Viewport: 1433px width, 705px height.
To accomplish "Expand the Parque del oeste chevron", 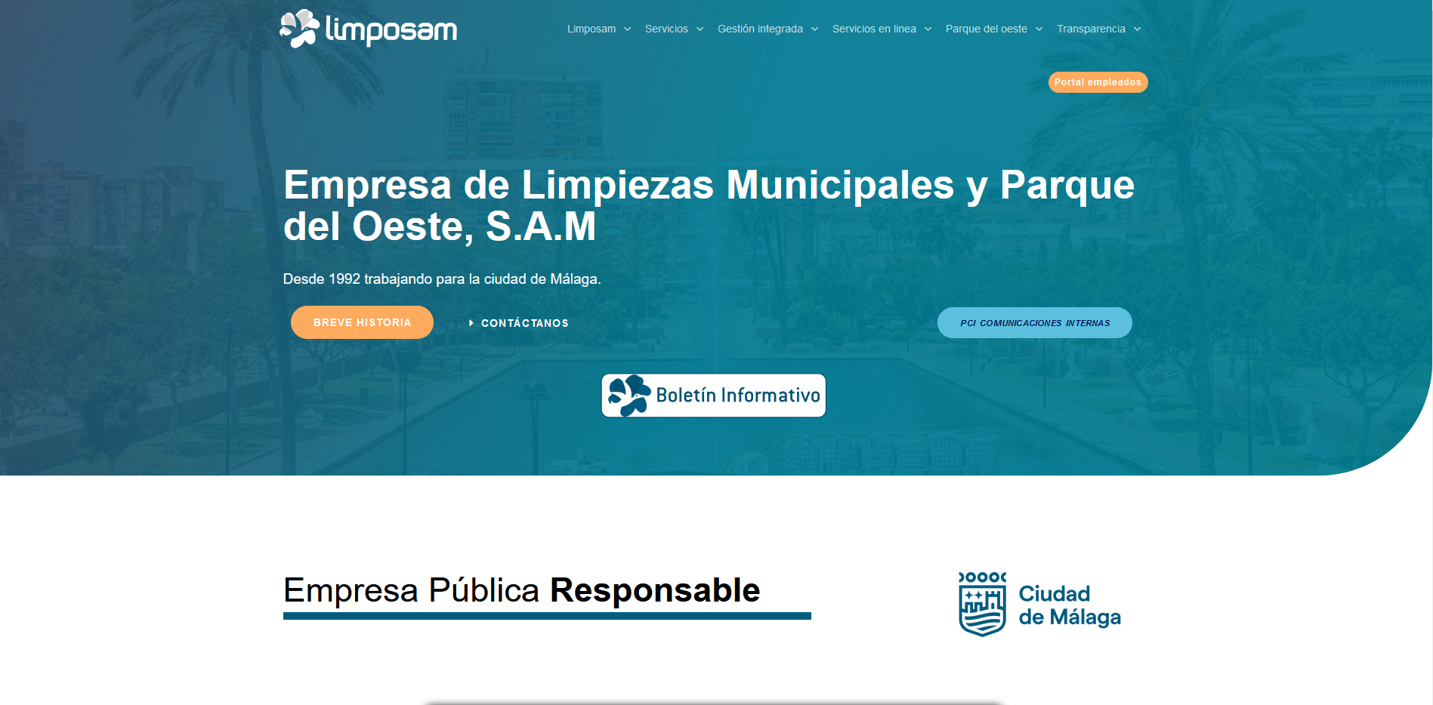I will (x=1039, y=29).
